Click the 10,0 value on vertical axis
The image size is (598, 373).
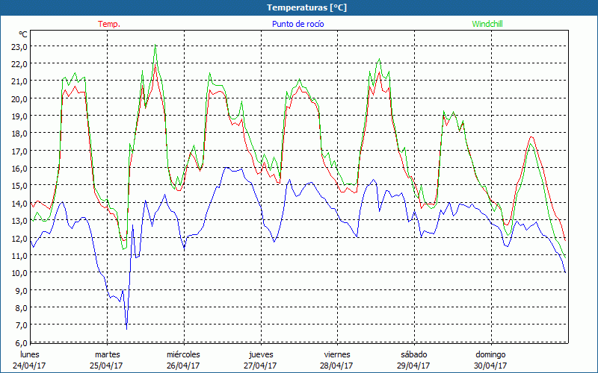click(19, 272)
